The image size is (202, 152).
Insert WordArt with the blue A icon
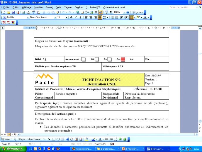click(x=67, y=139)
